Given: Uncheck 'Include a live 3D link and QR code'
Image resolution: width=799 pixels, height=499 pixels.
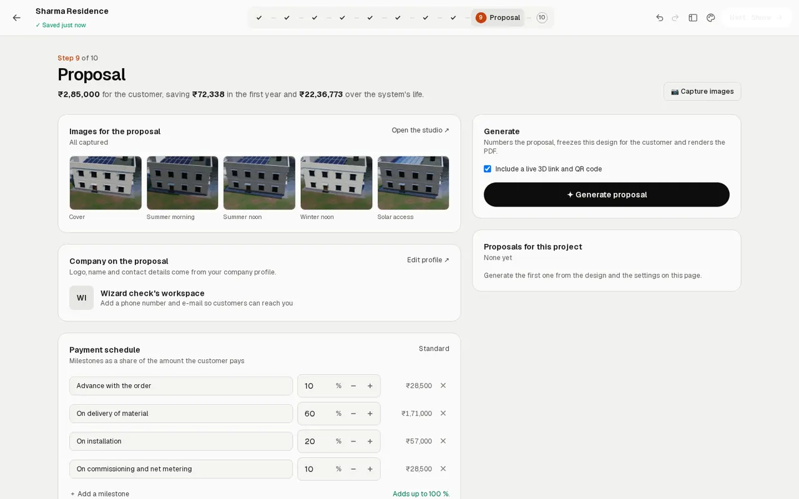Looking at the screenshot, I should pyautogui.click(x=488, y=169).
